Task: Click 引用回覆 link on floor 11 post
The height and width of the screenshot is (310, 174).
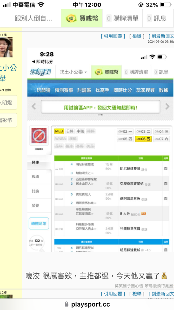Action: pos(113,36)
